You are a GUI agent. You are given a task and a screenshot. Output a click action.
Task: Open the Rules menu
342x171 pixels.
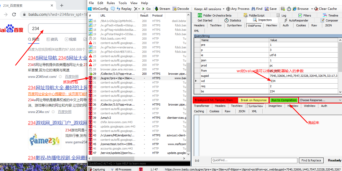pos(111,3)
